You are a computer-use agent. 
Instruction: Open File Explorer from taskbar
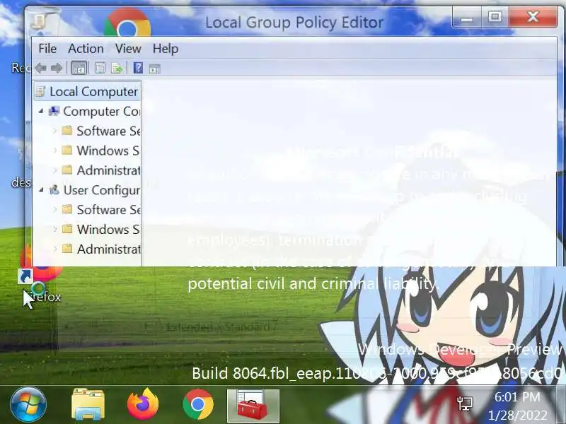coord(88,404)
